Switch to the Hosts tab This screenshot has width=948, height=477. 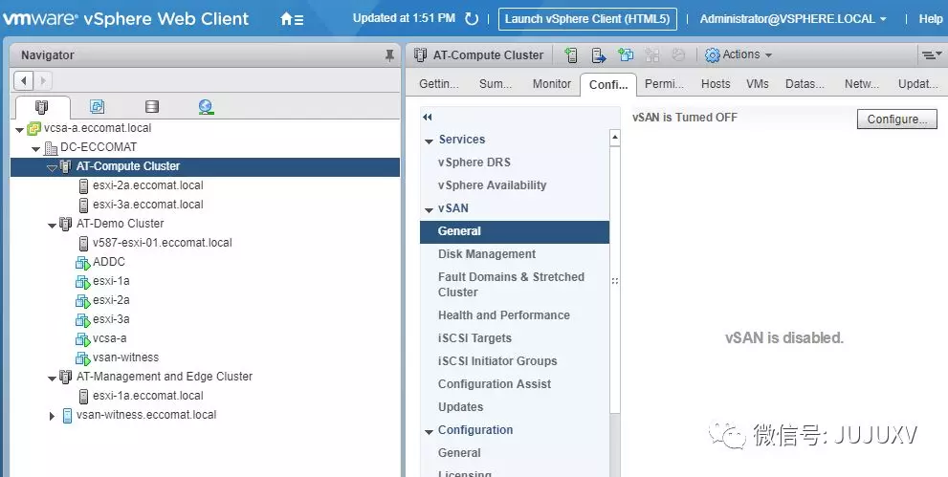[x=716, y=84]
